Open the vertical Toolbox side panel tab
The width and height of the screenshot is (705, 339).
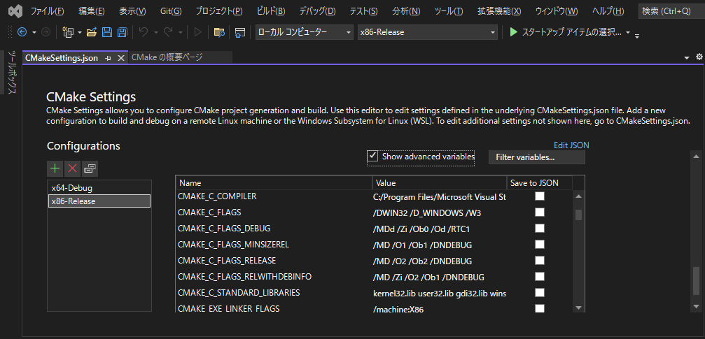click(x=12, y=73)
